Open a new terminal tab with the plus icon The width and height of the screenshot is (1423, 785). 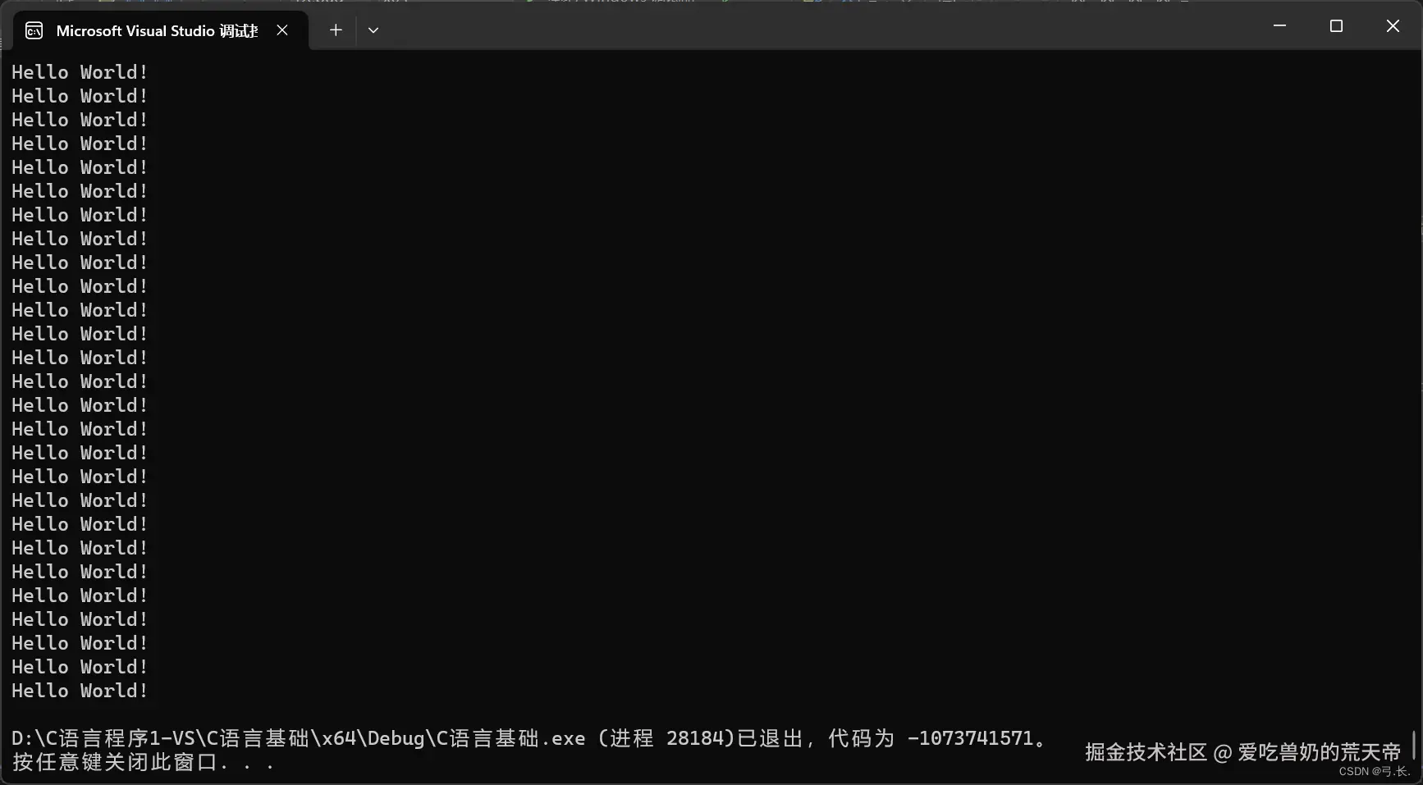[x=335, y=30]
